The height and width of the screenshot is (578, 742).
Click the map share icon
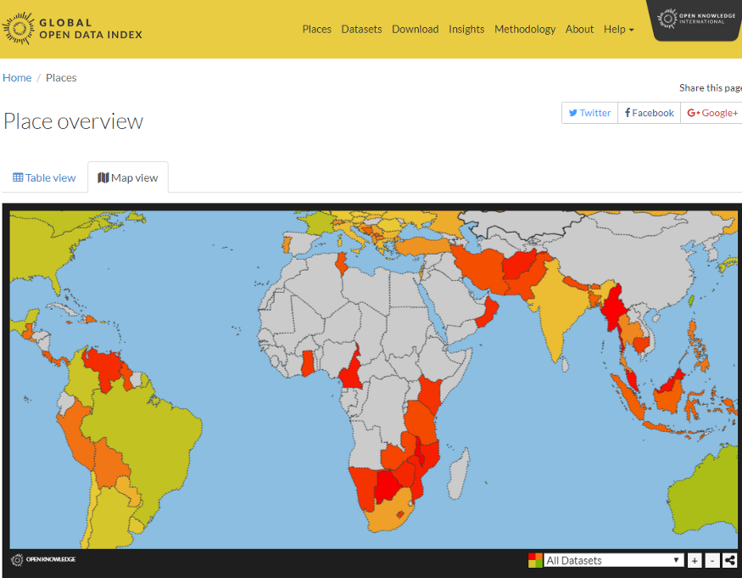[x=730, y=560]
